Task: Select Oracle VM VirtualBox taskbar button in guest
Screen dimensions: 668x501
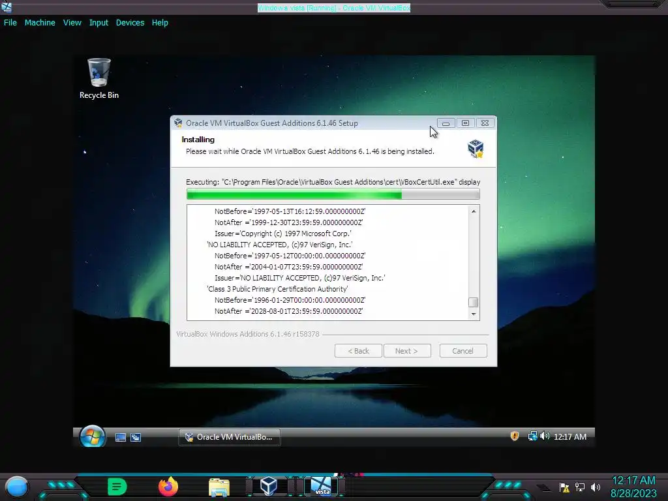Action: click(x=229, y=437)
